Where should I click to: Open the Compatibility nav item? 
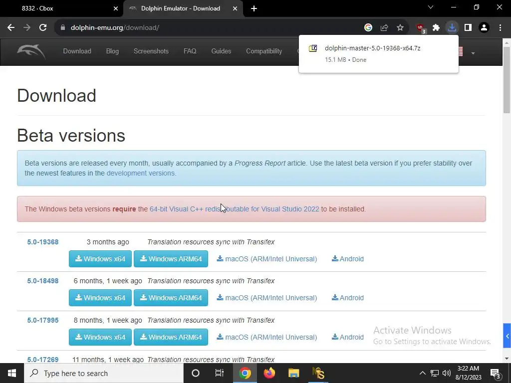(264, 51)
